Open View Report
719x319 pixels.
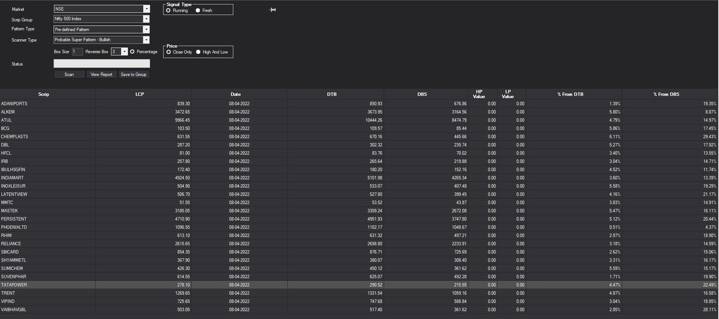pos(101,75)
